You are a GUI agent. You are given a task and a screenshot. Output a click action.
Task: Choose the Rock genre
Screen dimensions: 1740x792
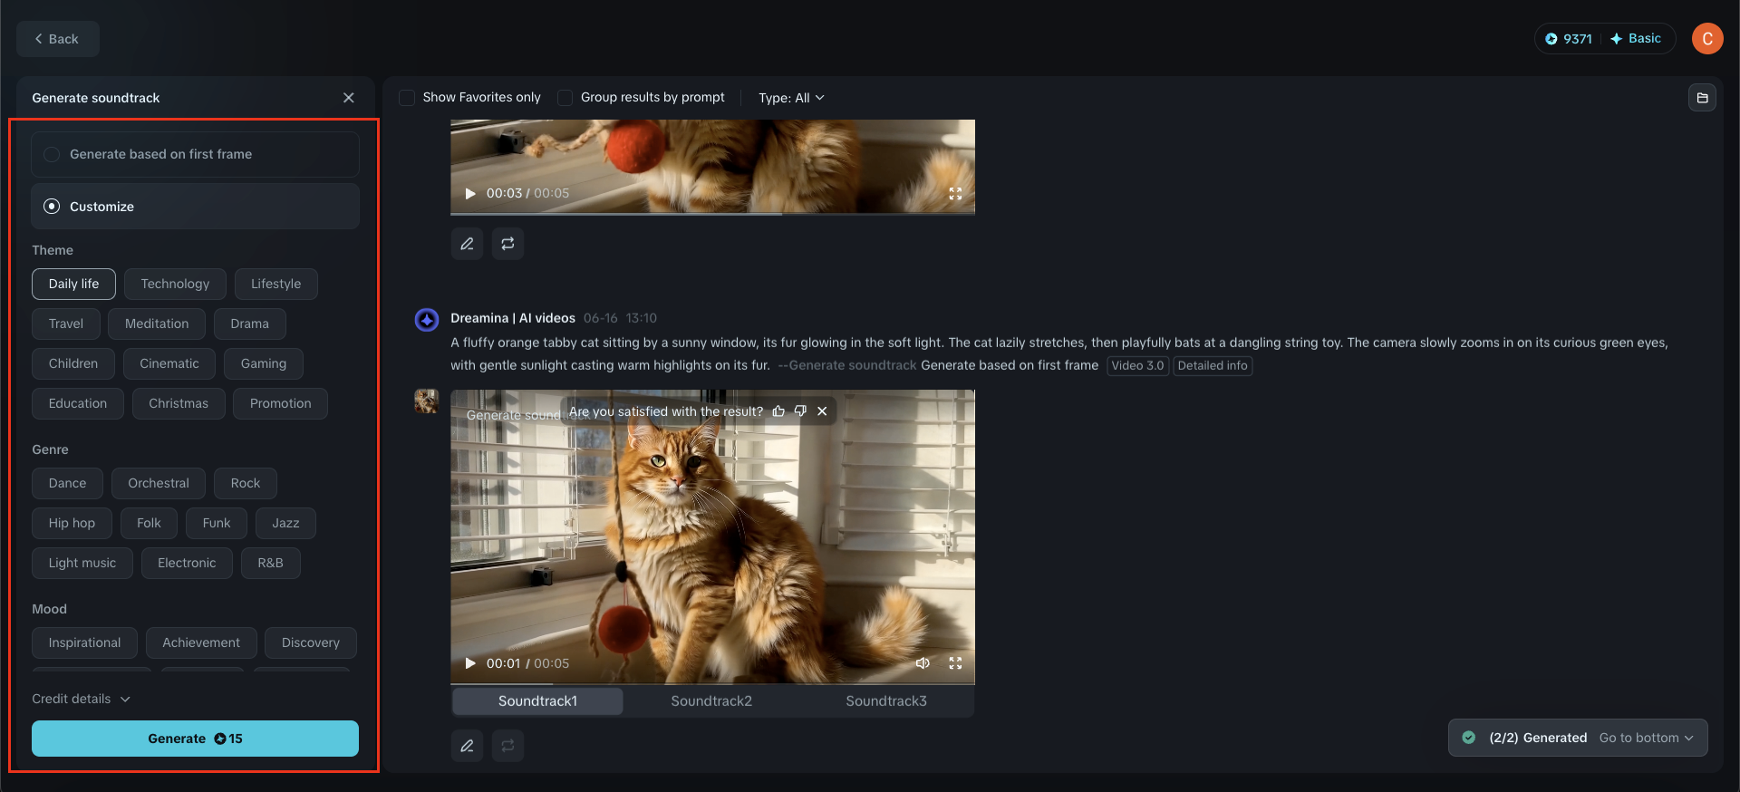pos(246,484)
